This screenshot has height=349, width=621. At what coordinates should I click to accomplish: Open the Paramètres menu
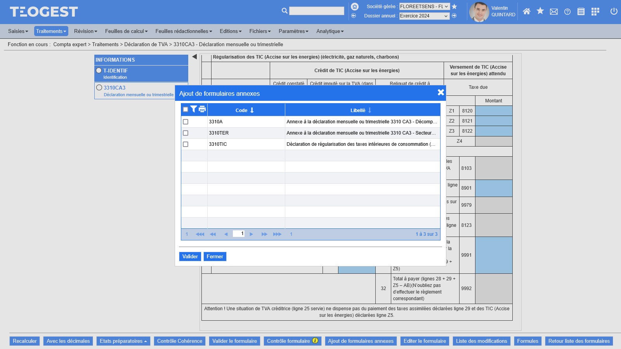click(x=293, y=31)
